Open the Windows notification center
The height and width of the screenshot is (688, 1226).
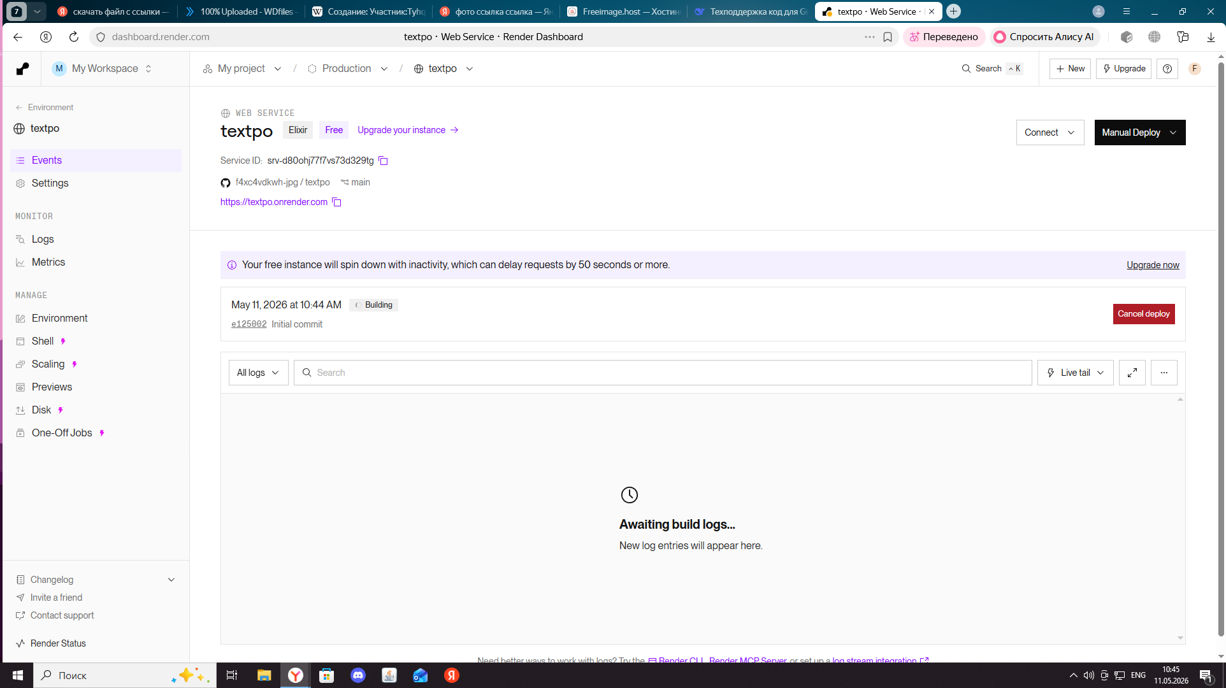(1206, 675)
